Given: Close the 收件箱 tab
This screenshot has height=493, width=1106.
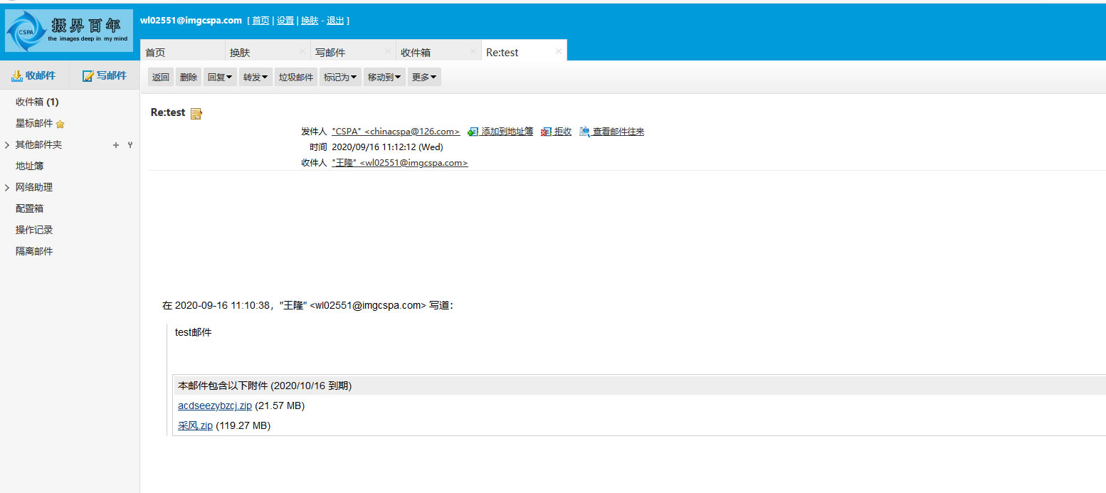Looking at the screenshot, I should coord(473,51).
